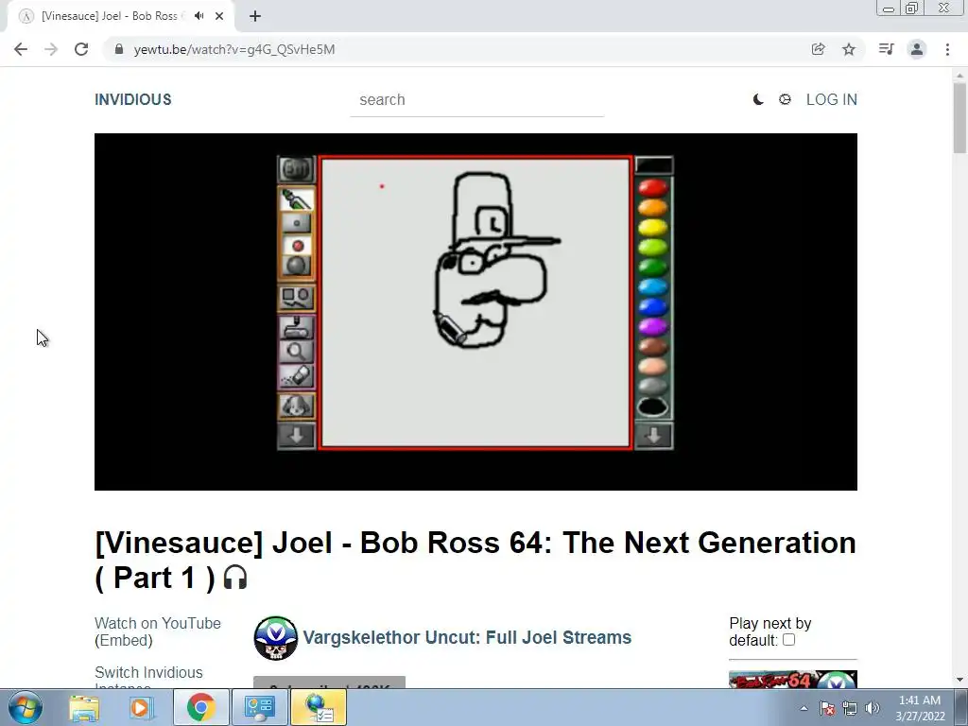Focus the Invidious search field
Screen dimensions: 968x726
coord(476,100)
